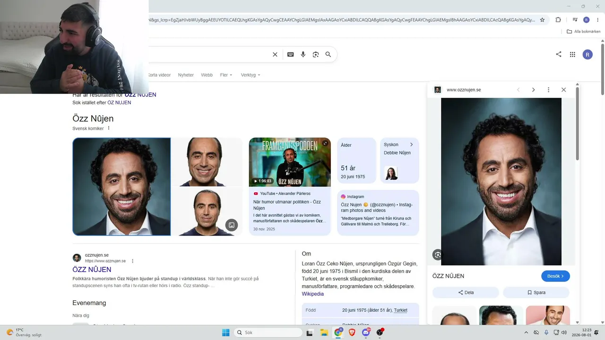Close the image preview panel
Viewport: 605px width, 340px height.
(x=563, y=90)
